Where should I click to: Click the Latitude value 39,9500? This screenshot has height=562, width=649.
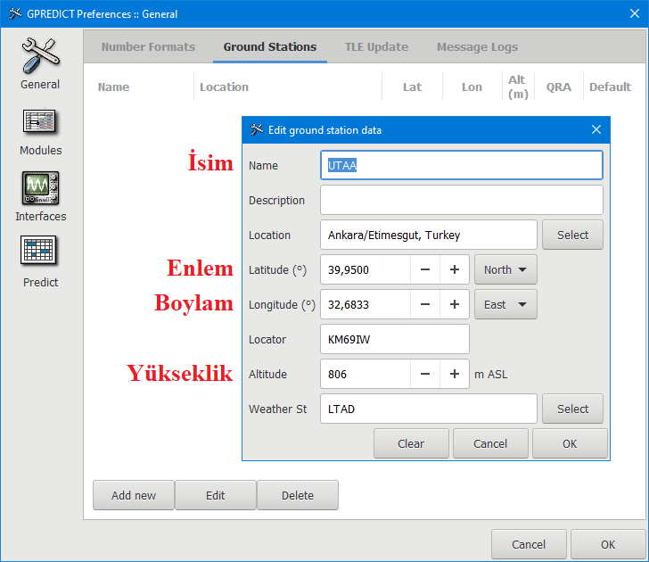click(366, 269)
